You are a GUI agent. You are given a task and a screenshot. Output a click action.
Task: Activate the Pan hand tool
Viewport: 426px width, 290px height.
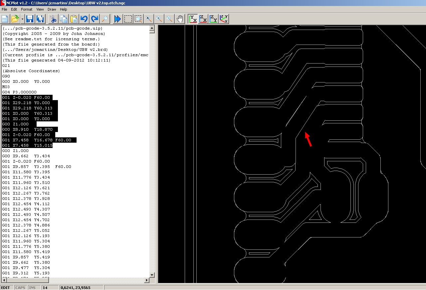[180, 19]
